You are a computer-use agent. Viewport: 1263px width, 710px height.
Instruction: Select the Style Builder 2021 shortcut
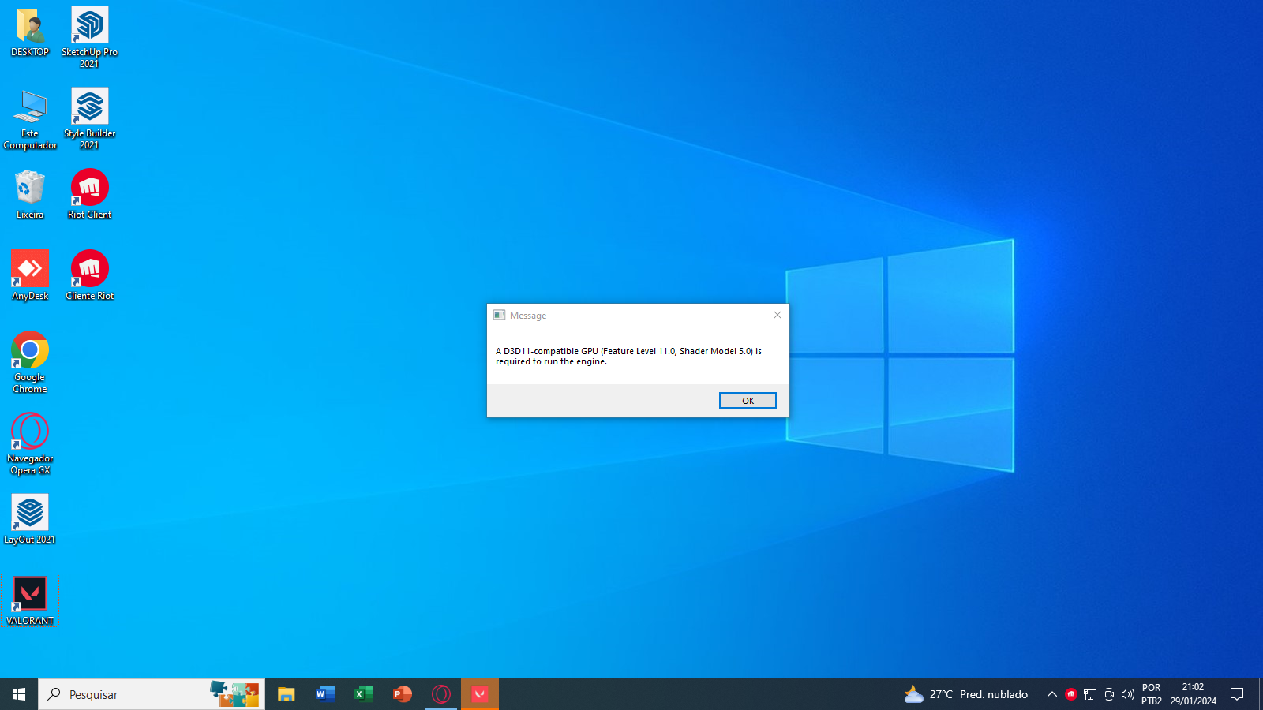[x=89, y=119]
